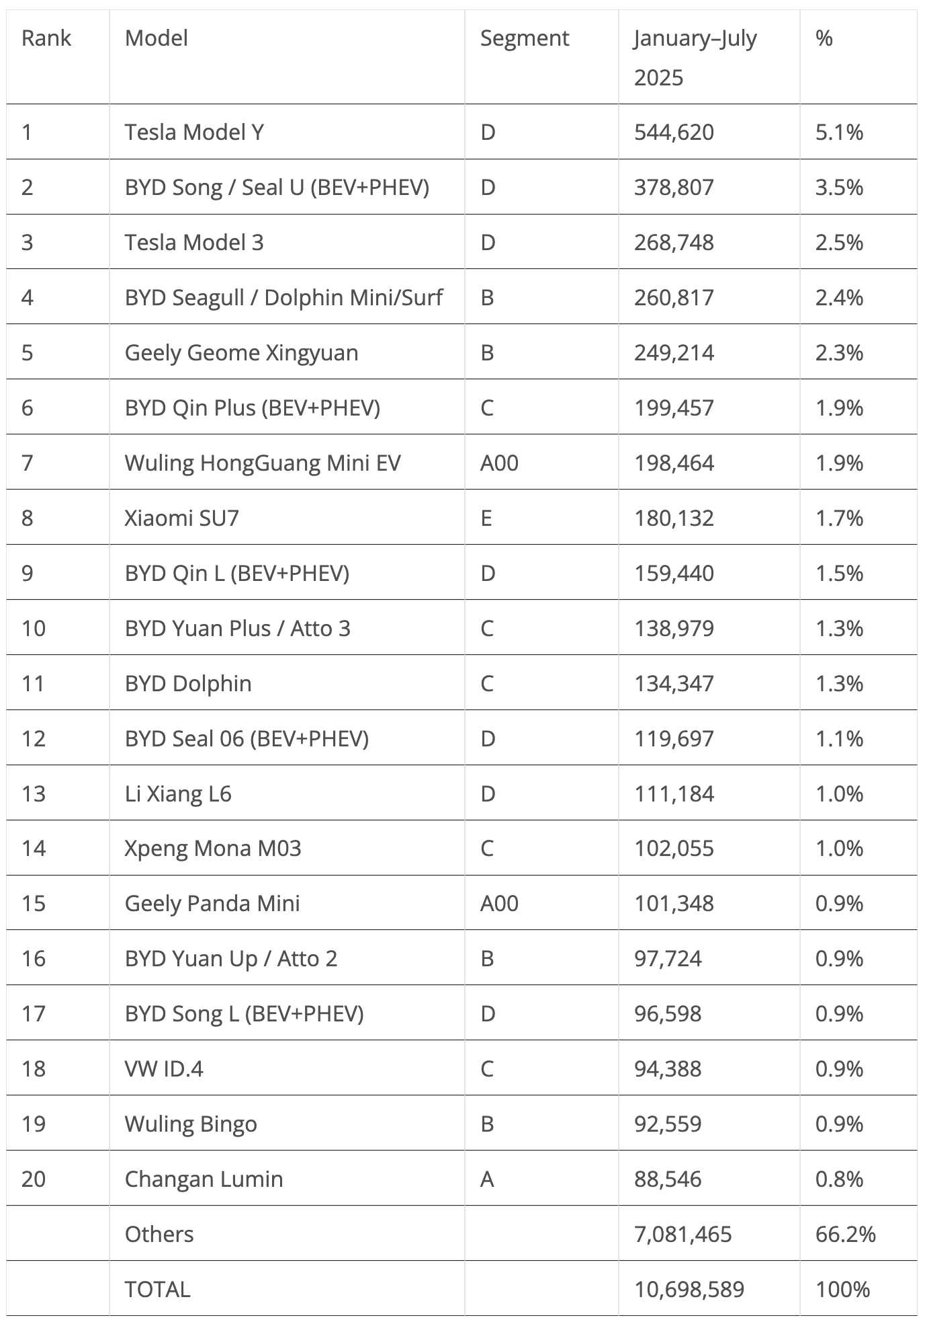Click the Li Xiang L6 model name
This screenshot has height=1324, width=925.
point(178,794)
